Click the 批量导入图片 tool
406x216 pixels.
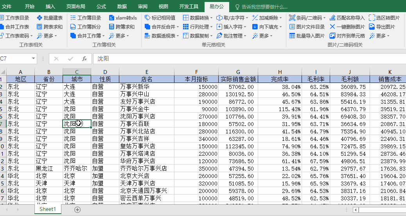(x=307, y=36)
